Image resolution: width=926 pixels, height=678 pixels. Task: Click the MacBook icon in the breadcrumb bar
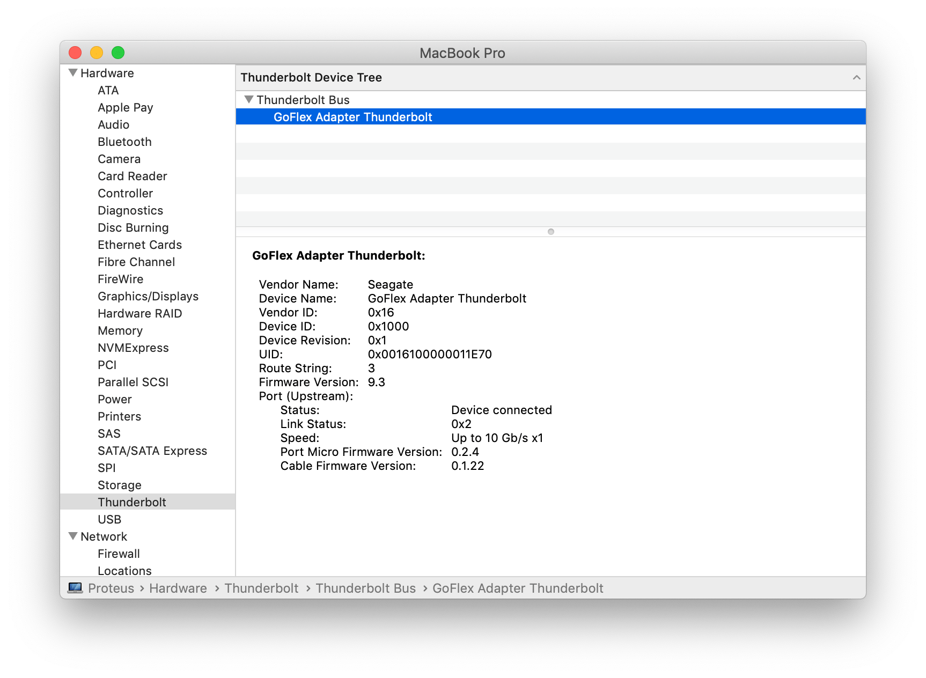[x=76, y=588]
